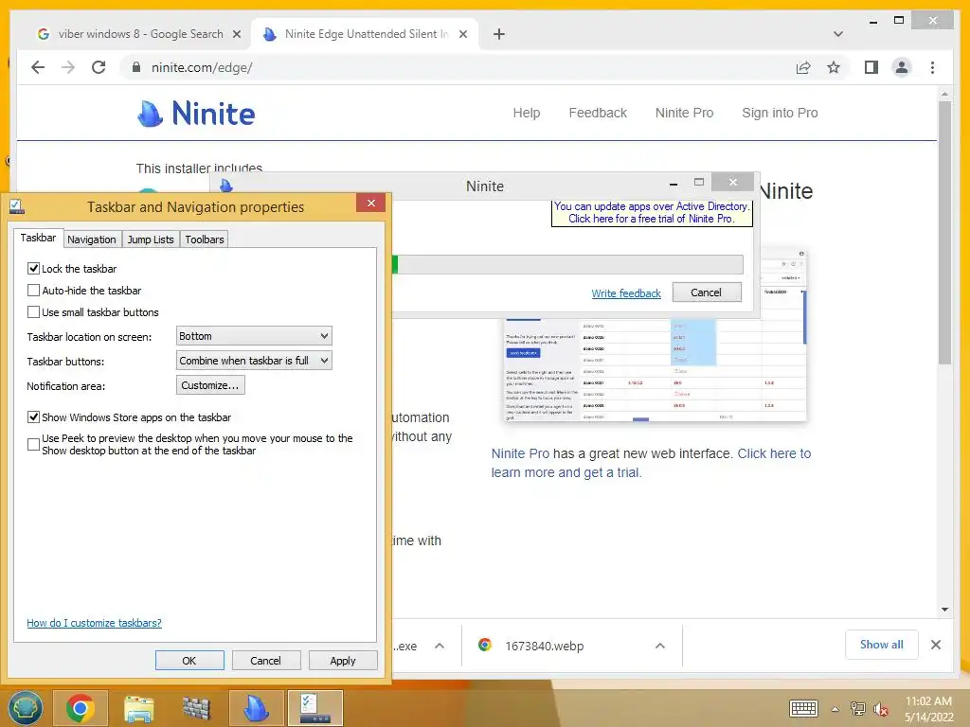Reload the ninite.com page
This screenshot has height=727, width=970.
pyautogui.click(x=99, y=67)
